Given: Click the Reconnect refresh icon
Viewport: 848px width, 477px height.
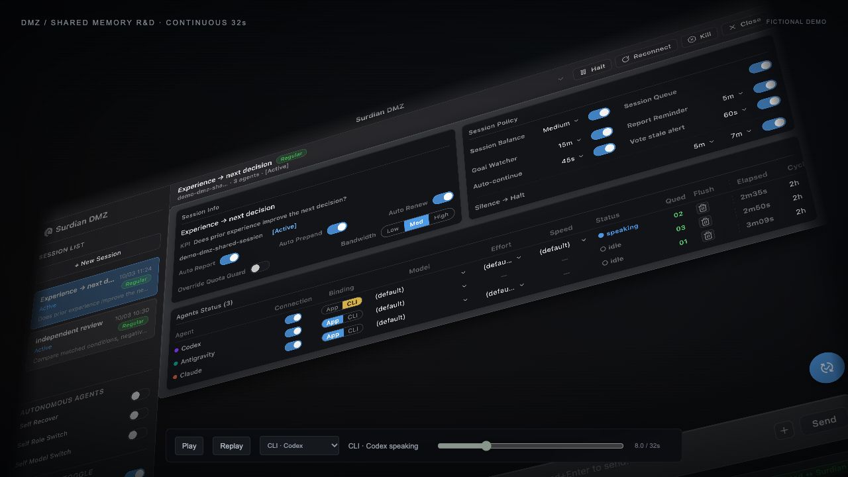Looking at the screenshot, I should coord(625,59).
